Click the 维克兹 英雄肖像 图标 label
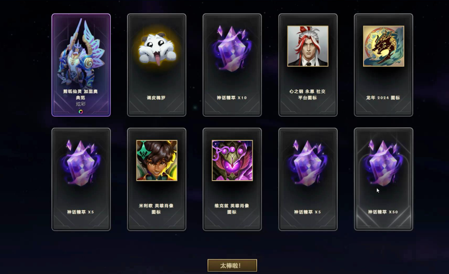449x274 pixels. [232, 209]
